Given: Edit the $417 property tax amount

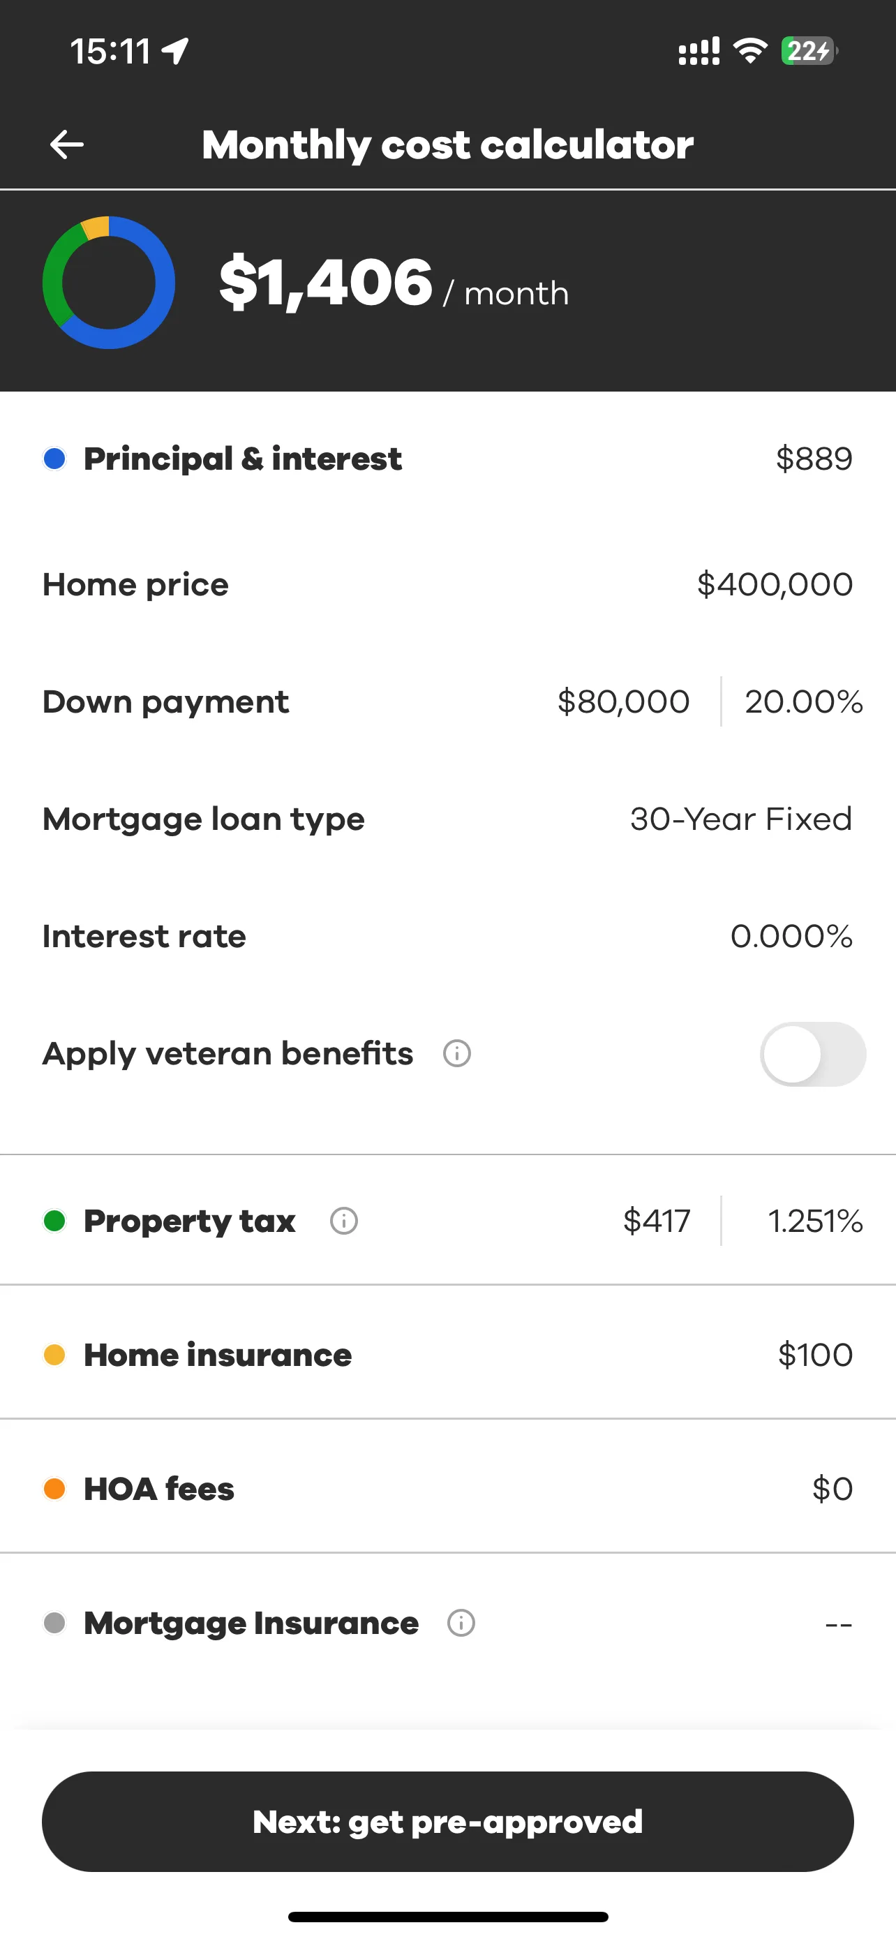Looking at the screenshot, I should (656, 1221).
